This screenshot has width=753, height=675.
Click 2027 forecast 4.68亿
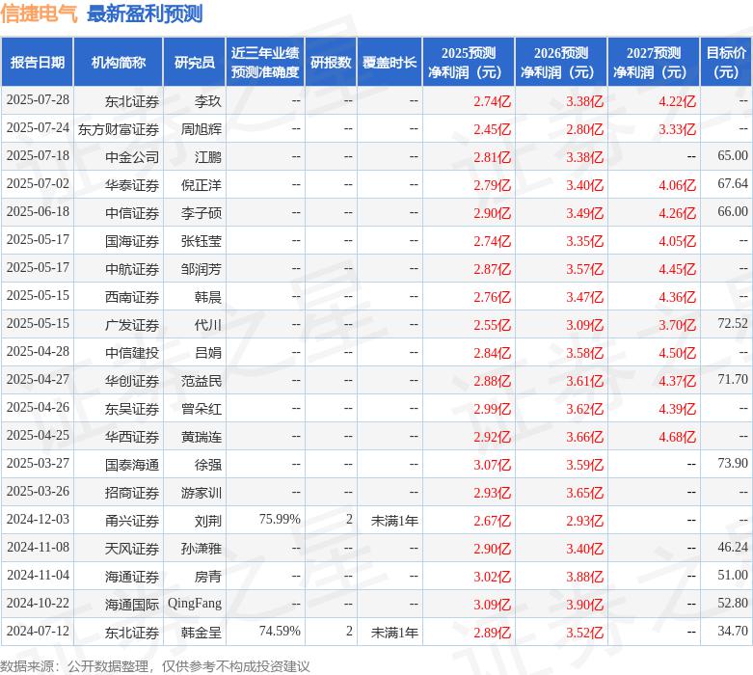[677, 437]
